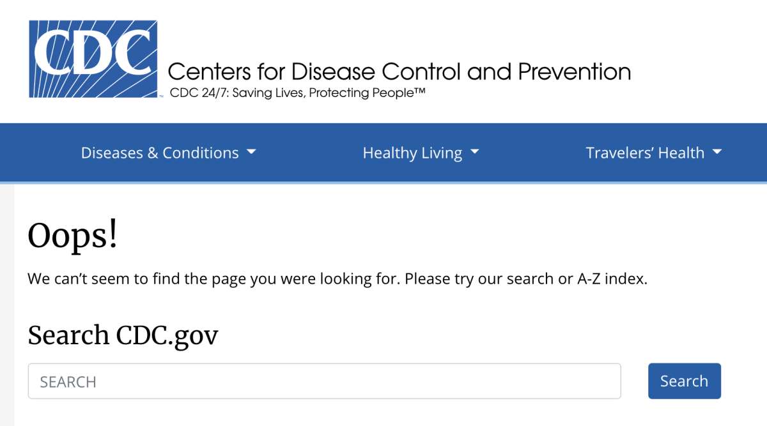The image size is (767, 426).
Task: Open the Diseases & Conditions menu
Action: pos(160,153)
